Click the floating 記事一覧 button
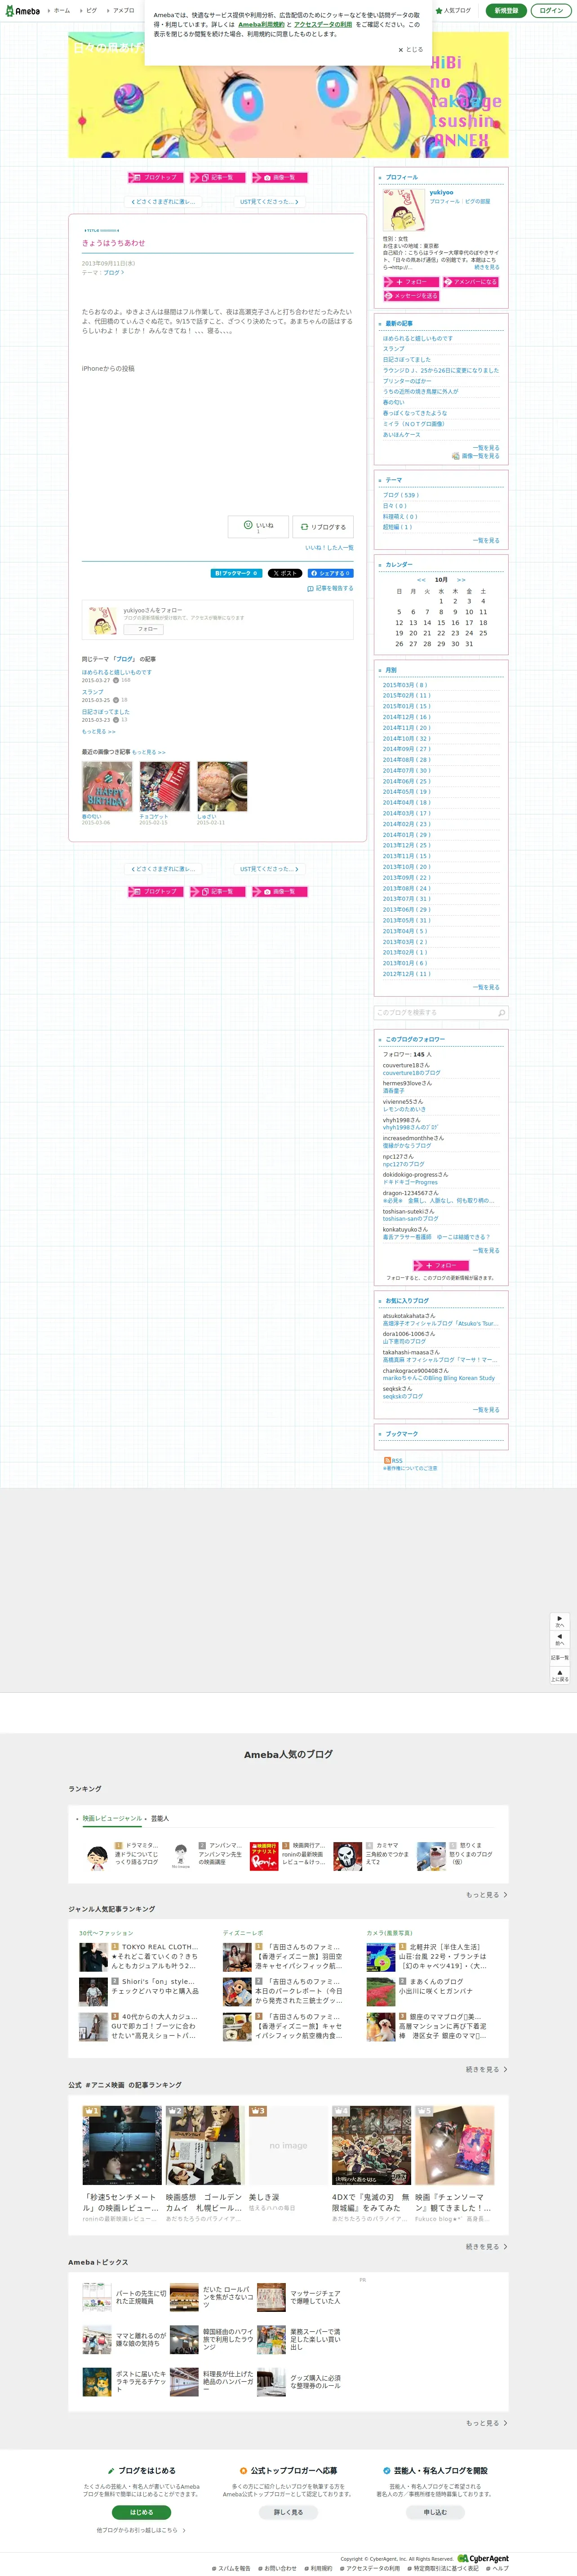This screenshot has width=577, height=2576. [x=559, y=1657]
